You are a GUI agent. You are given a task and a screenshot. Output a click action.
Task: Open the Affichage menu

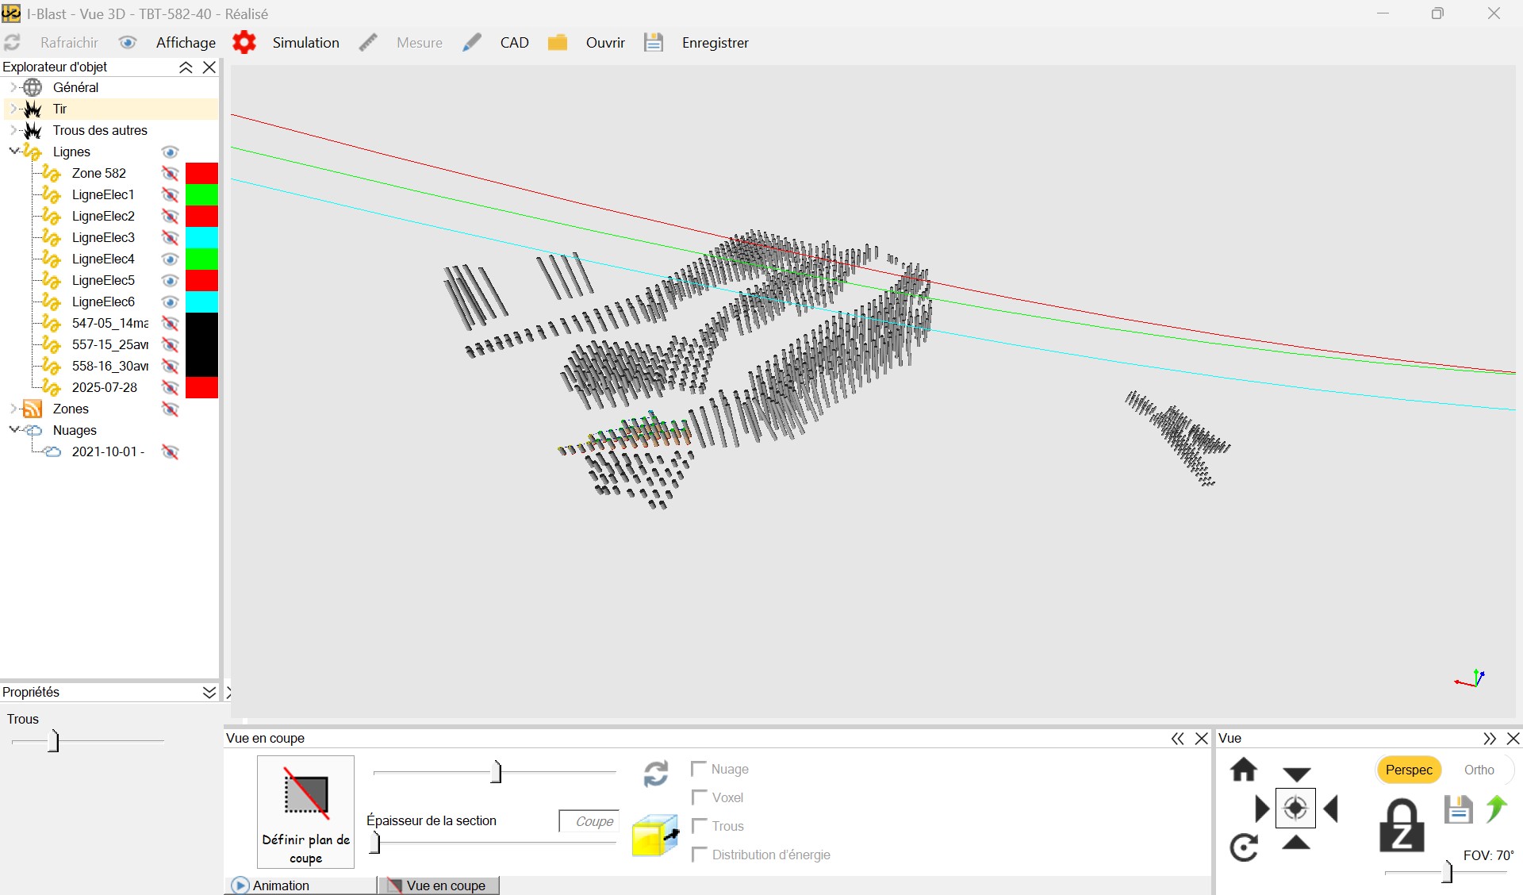(185, 42)
